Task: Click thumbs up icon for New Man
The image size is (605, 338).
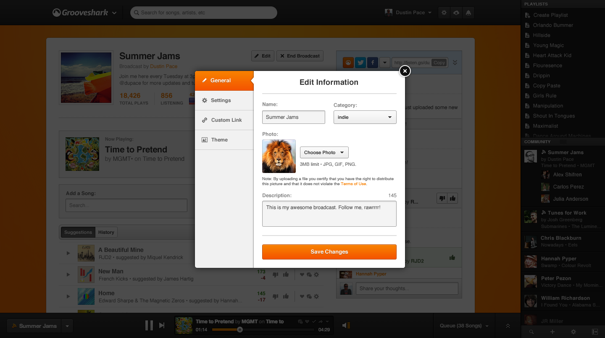Action: (286, 275)
